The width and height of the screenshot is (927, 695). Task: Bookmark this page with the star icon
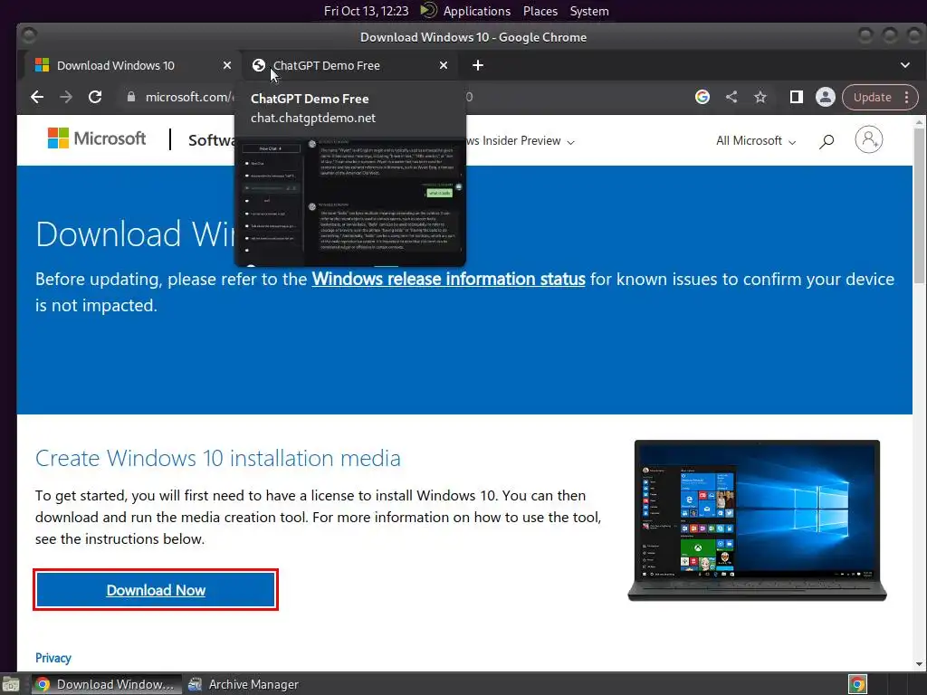(x=760, y=97)
